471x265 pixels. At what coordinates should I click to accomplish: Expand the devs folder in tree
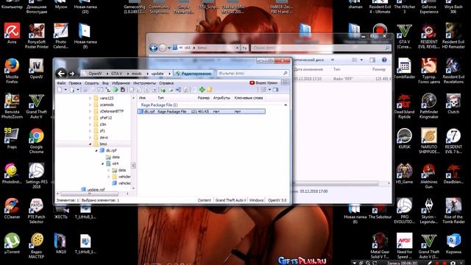pos(90,138)
